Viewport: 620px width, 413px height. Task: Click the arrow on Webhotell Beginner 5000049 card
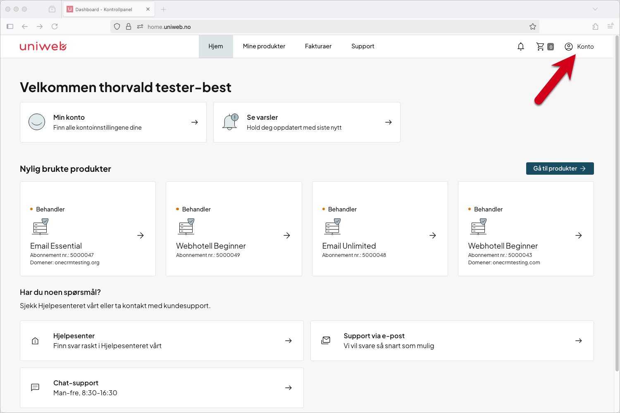[x=287, y=235]
